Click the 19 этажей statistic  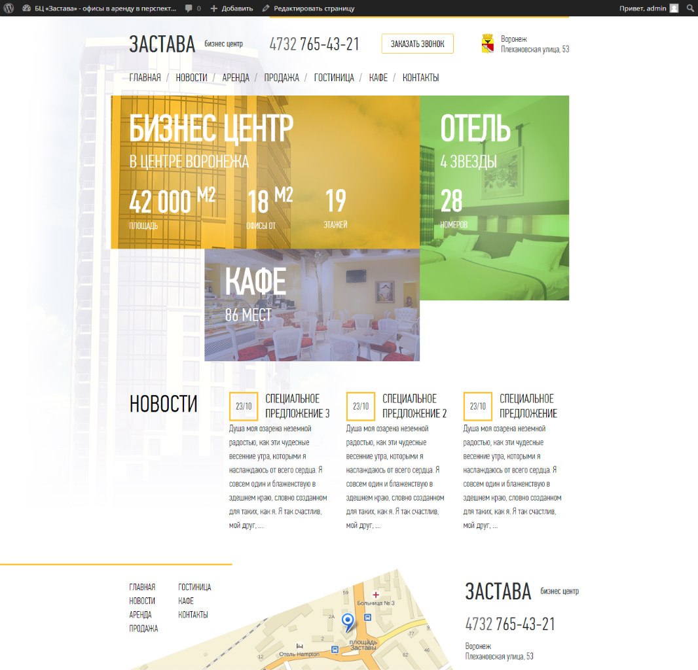[336, 208]
